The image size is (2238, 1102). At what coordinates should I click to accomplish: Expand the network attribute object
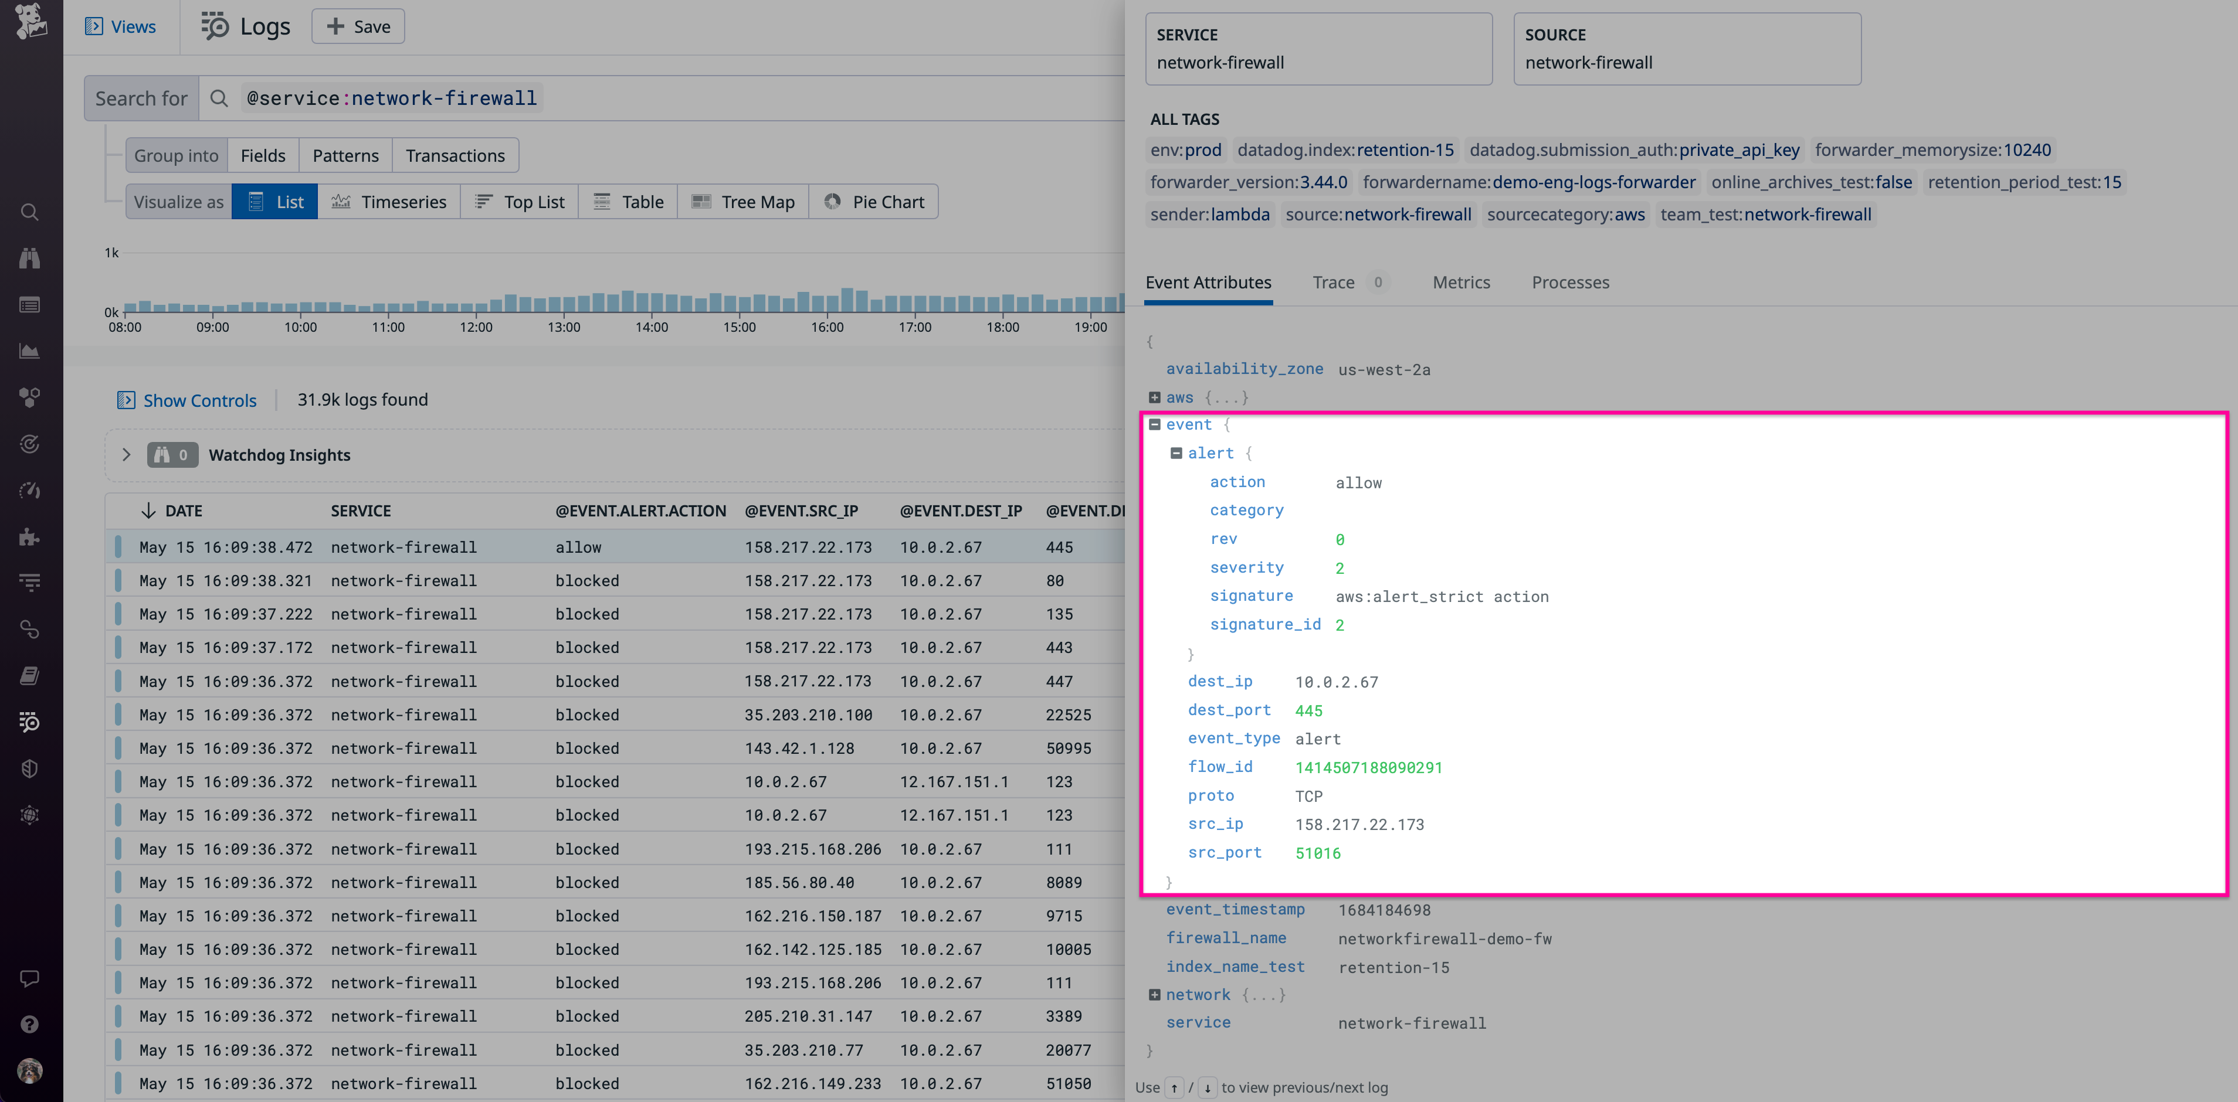1155,994
